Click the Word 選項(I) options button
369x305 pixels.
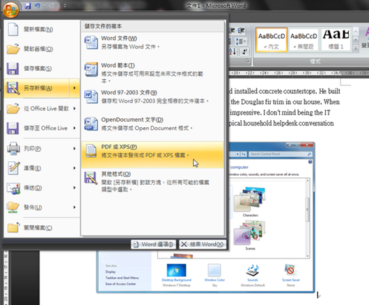click(153, 245)
